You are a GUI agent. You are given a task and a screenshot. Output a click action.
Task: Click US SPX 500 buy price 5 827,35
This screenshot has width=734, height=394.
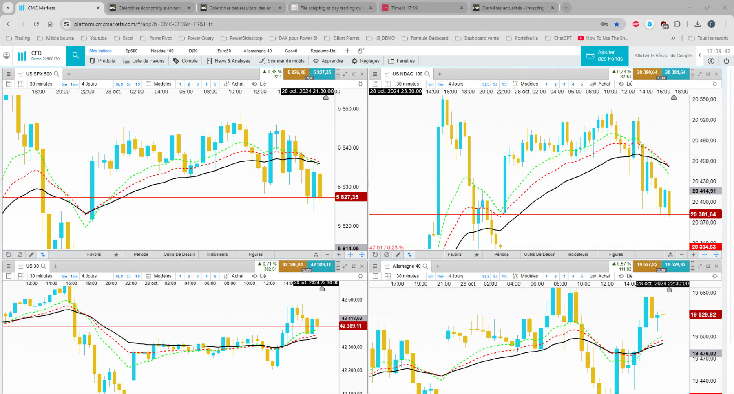coord(322,73)
